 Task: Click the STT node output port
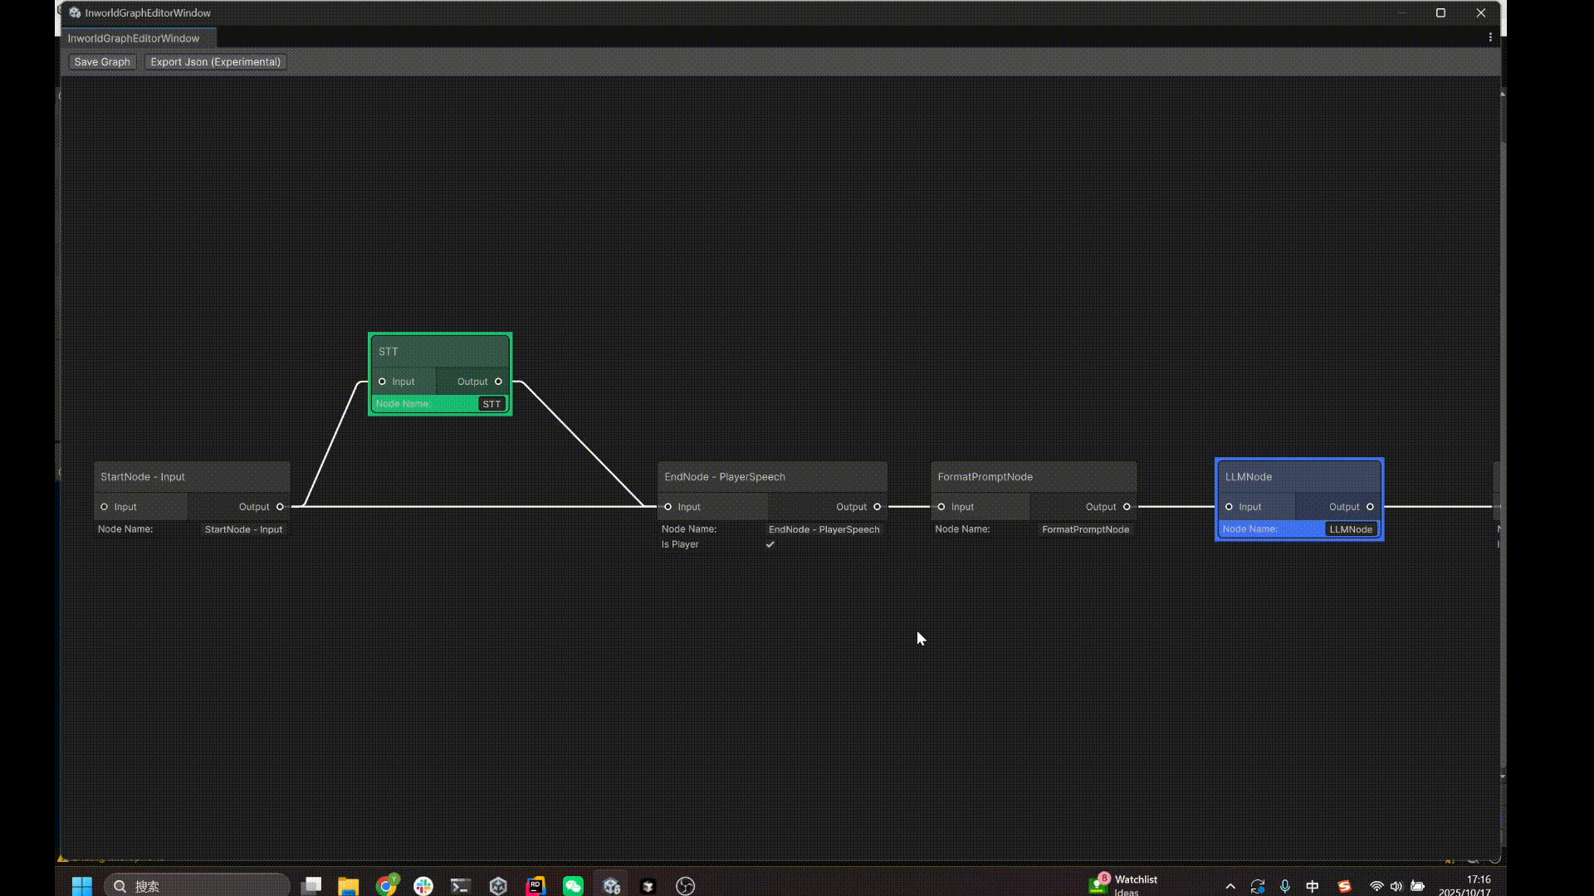click(x=498, y=382)
